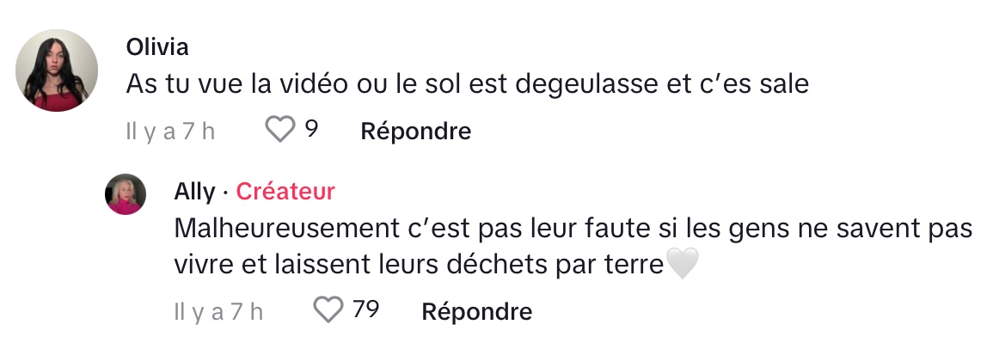Click the like count 79
This screenshot has height=349, width=999.
(366, 309)
